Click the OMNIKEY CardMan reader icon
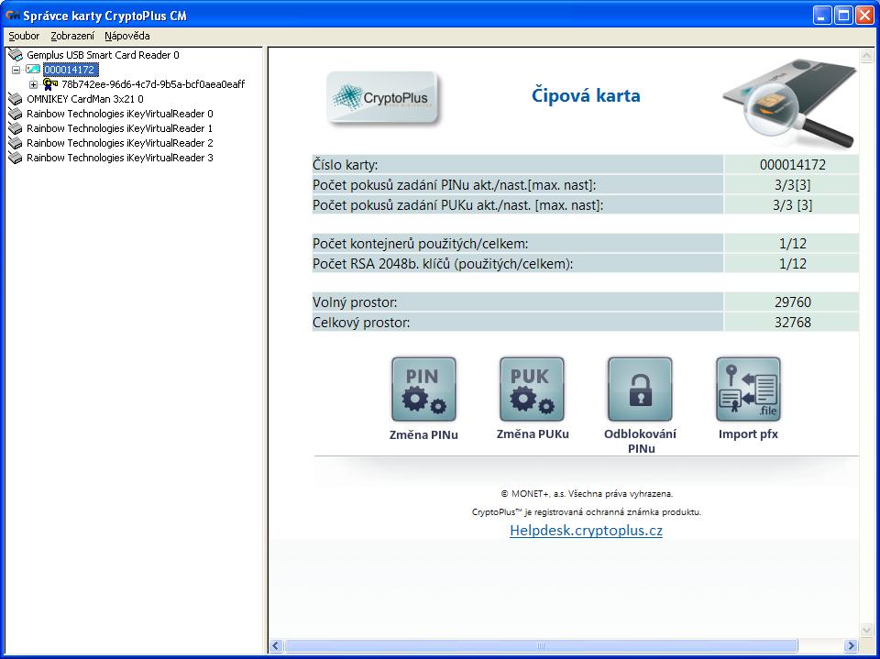Viewport: 880px width, 659px height. click(16, 99)
